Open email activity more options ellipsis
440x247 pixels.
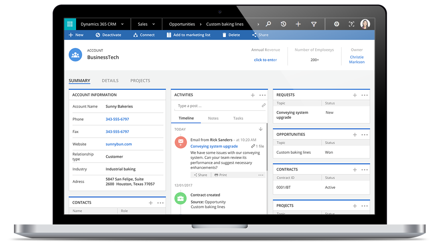tap(260, 175)
